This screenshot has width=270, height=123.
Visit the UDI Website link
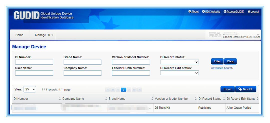click(211, 11)
